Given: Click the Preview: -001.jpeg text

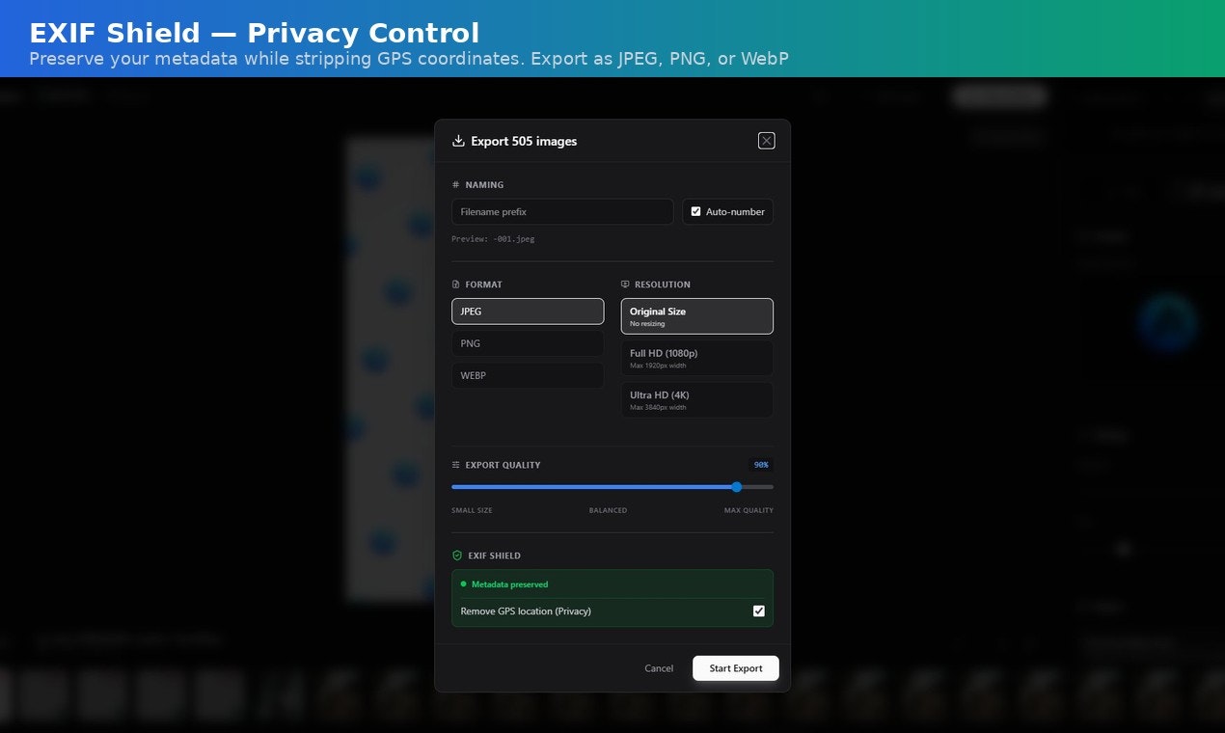Looking at the screenshot, I should [x=493, y=239].
